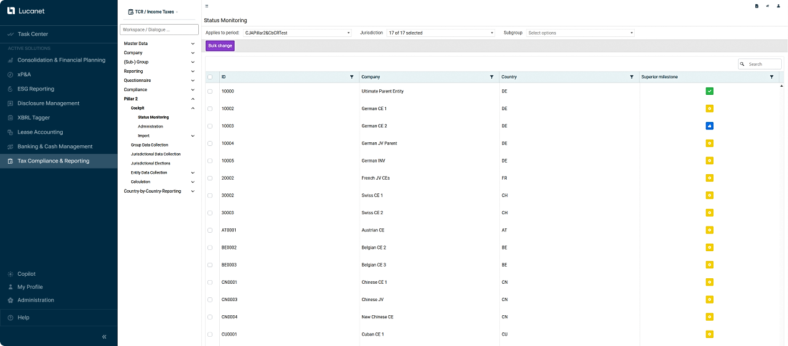This screenshot has height=346, width=788.
Task: Click blue thumbs-up milestone for German CE 2
Action: click(x=709, y=126)
